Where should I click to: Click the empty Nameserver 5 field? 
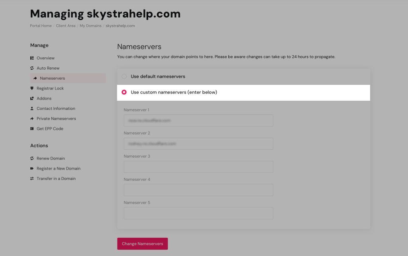(x=198, y=213)
